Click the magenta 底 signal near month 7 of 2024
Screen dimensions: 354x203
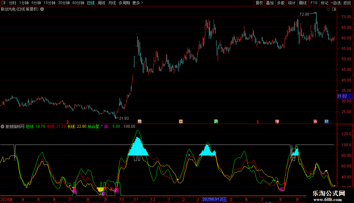75,192
